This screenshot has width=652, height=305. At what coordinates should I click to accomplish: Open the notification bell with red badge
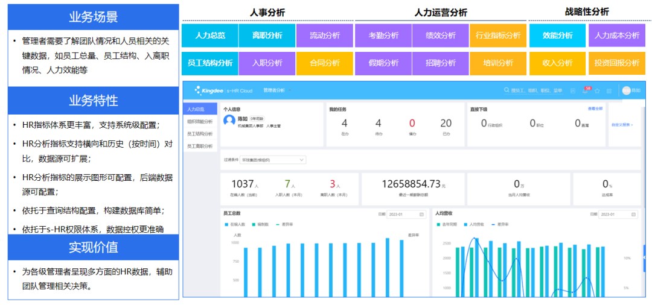click(x=584, y=90)
